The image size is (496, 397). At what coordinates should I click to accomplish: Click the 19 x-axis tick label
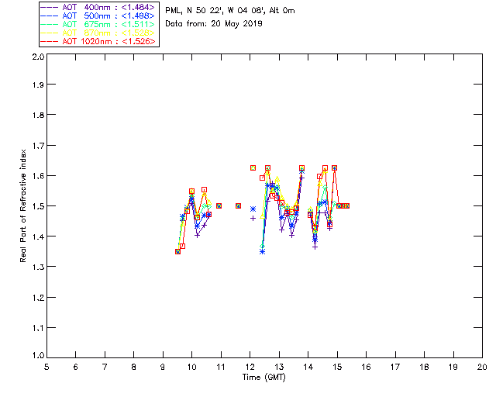[453, 367]
